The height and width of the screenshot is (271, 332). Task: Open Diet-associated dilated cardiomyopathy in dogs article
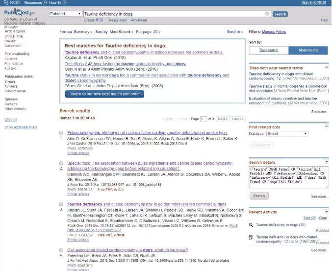tap(128, 250)
